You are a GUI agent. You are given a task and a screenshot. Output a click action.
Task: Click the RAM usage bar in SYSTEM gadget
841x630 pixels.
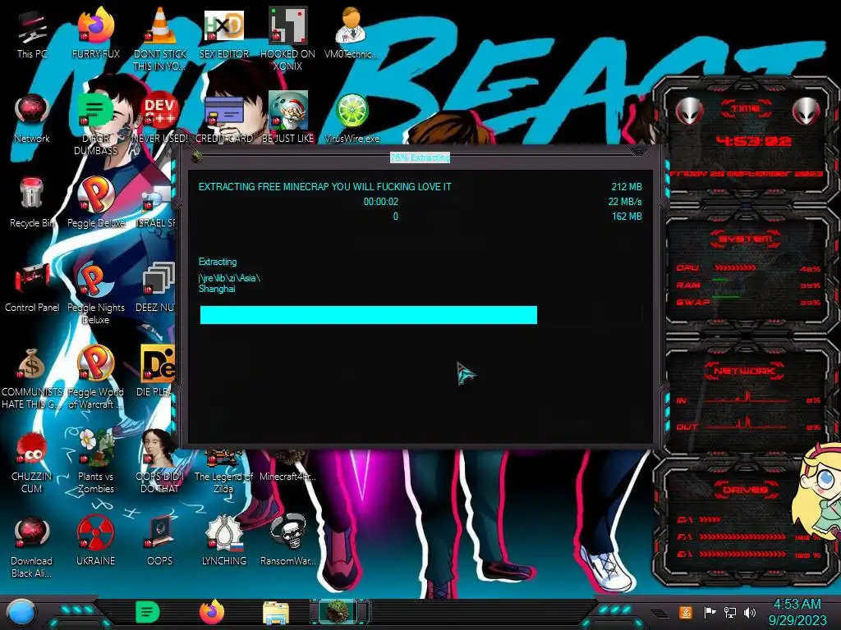pos(720,281)
